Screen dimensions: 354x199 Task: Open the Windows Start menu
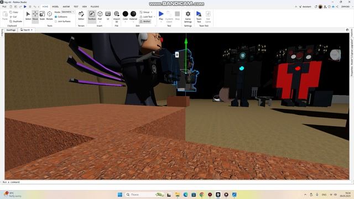point(120,195)
